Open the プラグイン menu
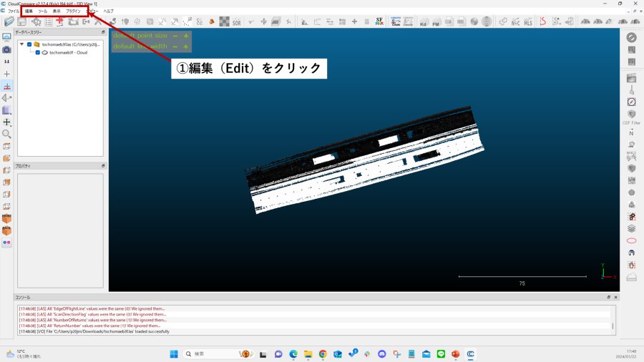The image size is (644, 362). coord(73,11)
